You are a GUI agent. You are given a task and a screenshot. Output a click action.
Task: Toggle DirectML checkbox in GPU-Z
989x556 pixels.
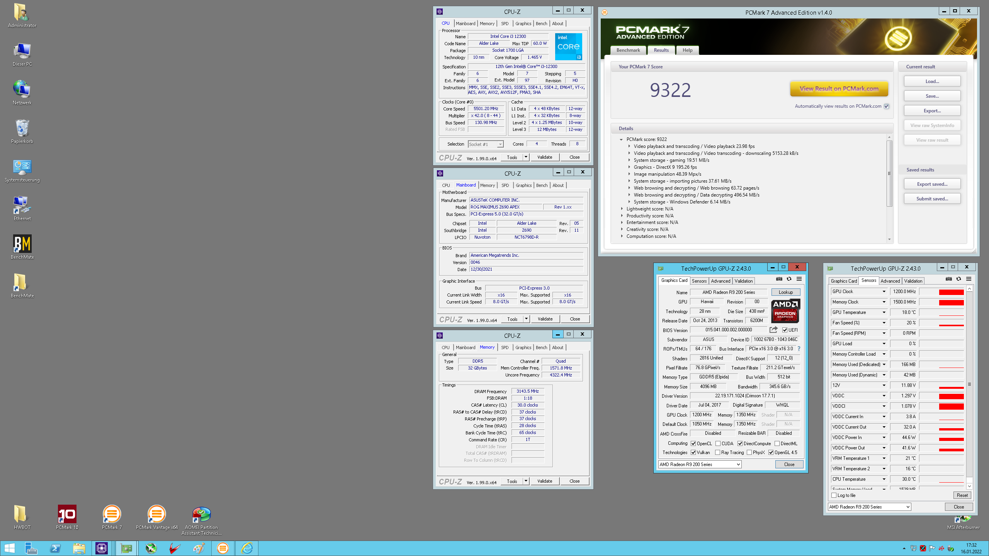777,444
